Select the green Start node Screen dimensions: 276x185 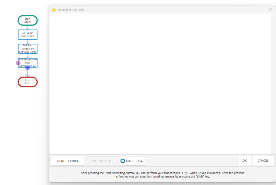click(x=27, y=20)
